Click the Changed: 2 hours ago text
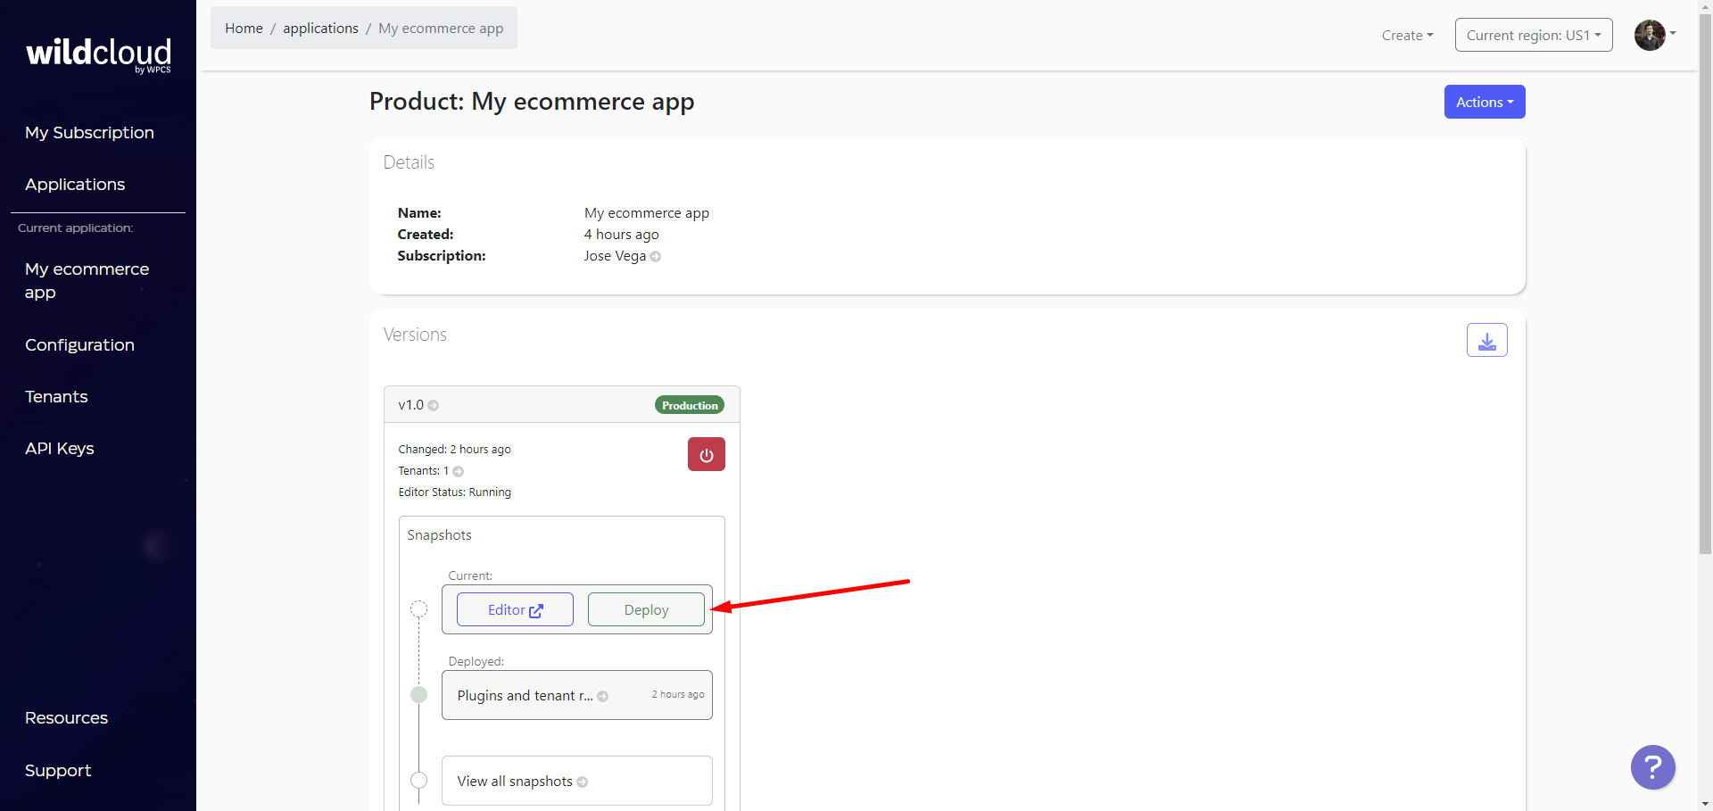The width and height of the screenshot is (1713, 811). click(x=454, y=449)
